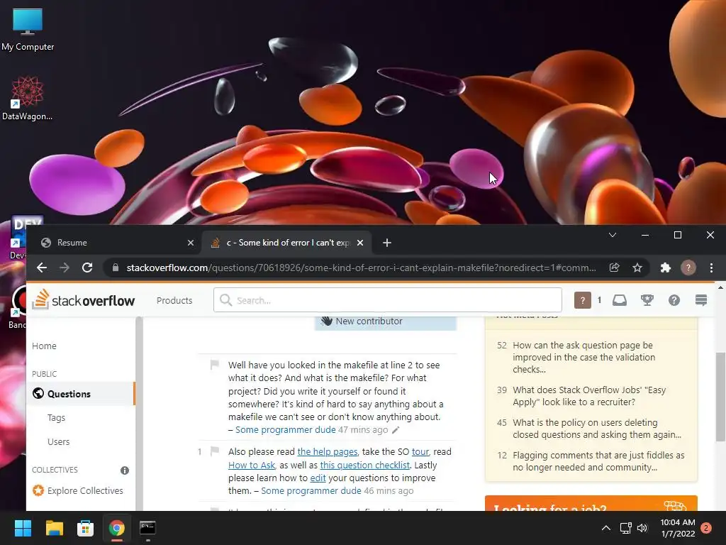
Task: Open My Computer desktop icon
Action: click(28, 29)
